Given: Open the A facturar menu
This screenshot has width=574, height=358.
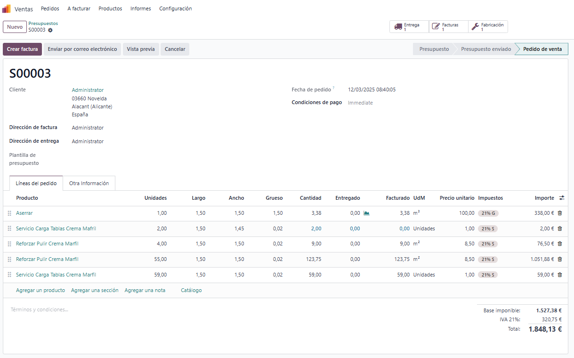Looking at the screenshot, I should (x=79, y=8).
